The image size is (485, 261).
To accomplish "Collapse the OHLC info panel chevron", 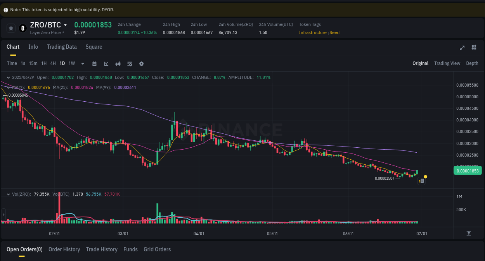I will pyautogui.click(x=8, y=77).
